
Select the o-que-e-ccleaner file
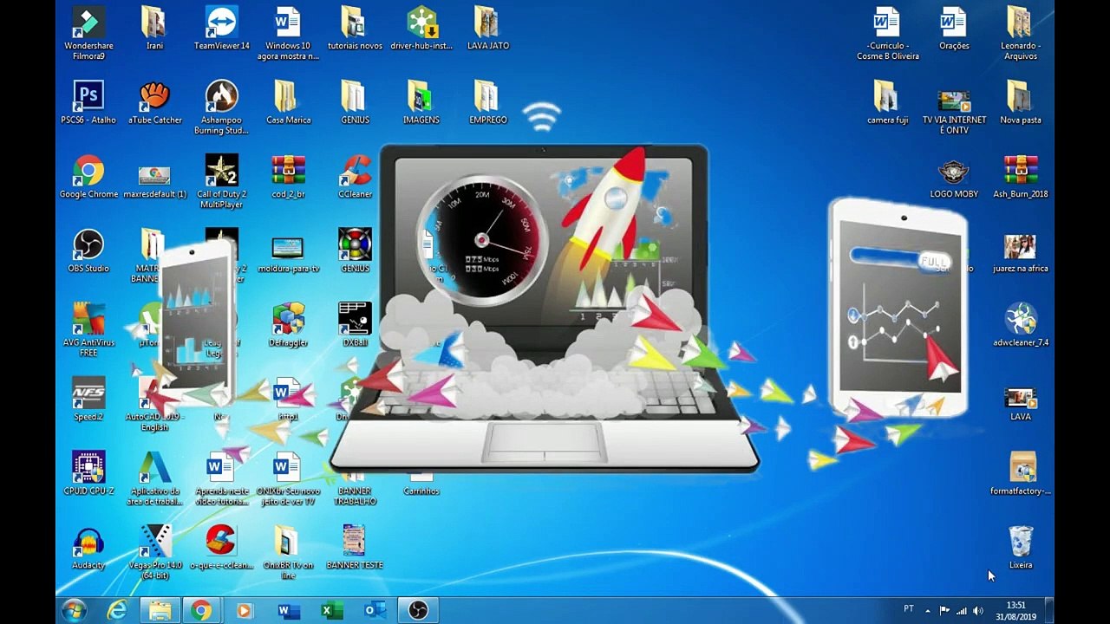click(221, 548)
